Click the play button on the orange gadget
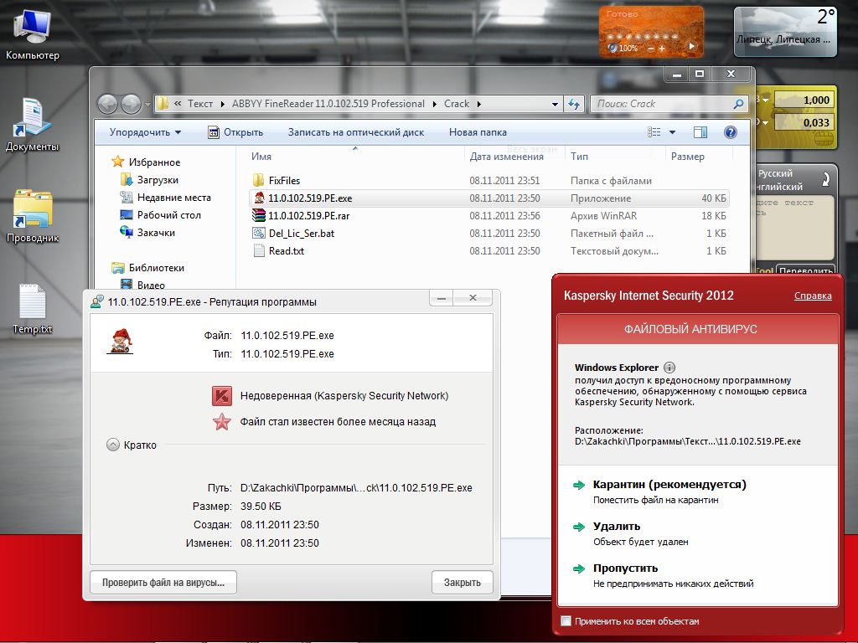This screenshot has height=643, width=858. click(x=691, y=47)
